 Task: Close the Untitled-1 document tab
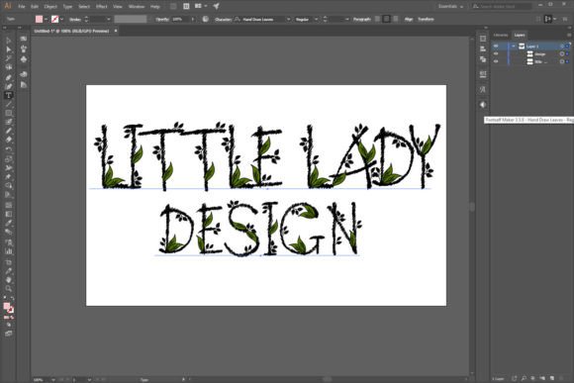coord(116,31)
